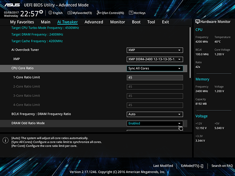This screenshot has width=235, height=176.
Task: Open BCLK Frequency DRAM Ratio Auto dropdown
Action: coord(155,114)
